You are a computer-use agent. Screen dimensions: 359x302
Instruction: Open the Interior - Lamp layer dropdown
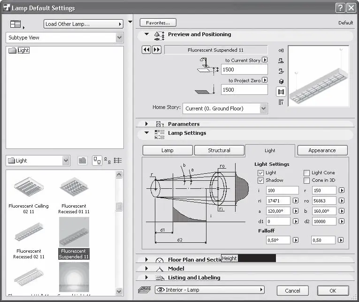tap(209, 290)
